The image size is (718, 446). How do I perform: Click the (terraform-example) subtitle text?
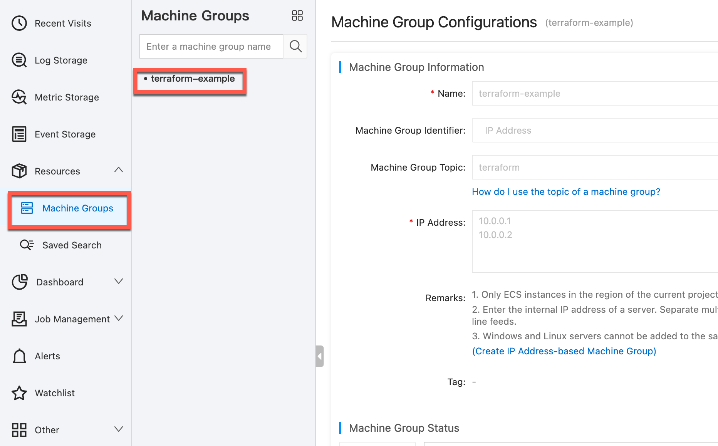(x=589, y=23)
